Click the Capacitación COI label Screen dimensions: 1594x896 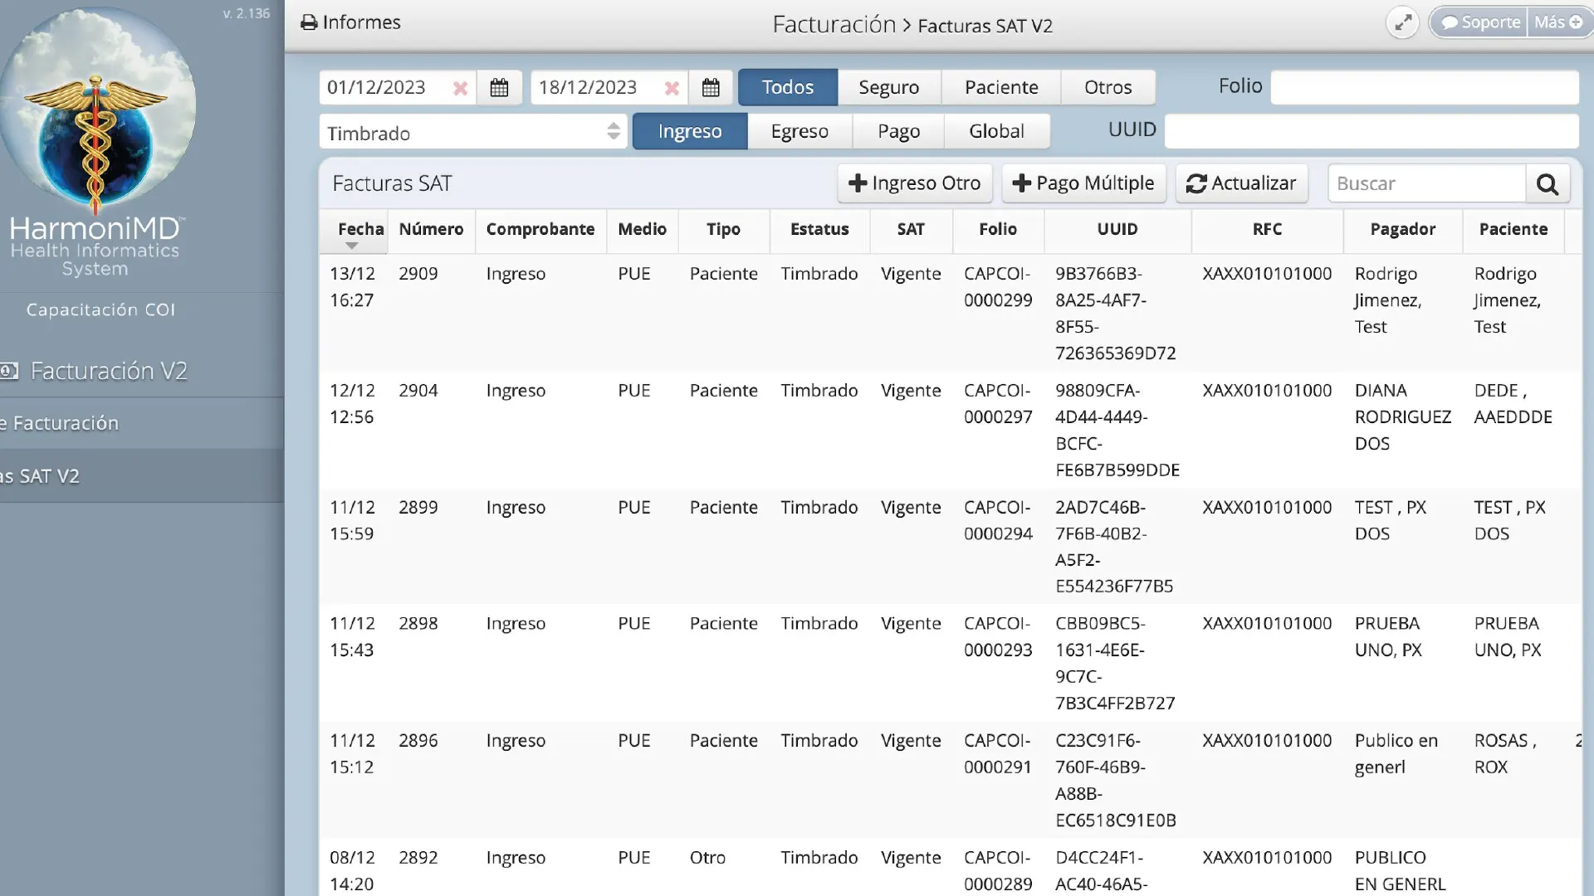[100, 310]
